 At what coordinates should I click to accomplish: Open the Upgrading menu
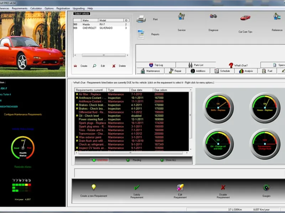tap(78, 8)
